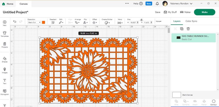Image resolution: width=219 pixels, height=107 pixels.
Task: Click the canvas vertical scrollbar
Action: (x=169, y=30)
